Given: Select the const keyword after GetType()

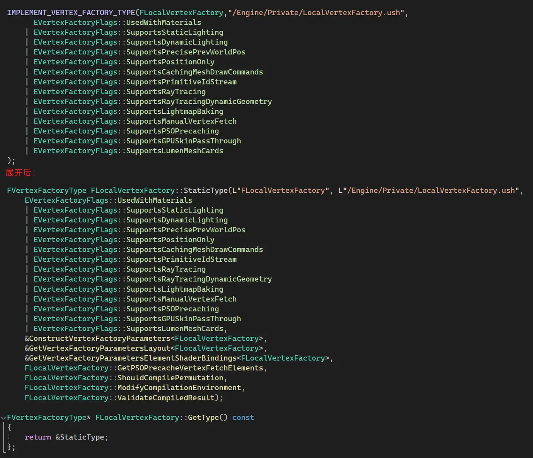Looking at the screenshot, I should [x=243, y=417].
